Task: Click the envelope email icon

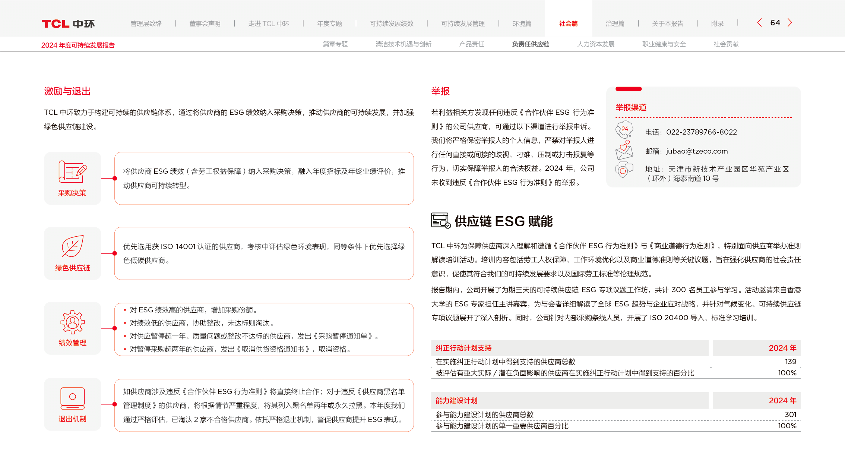Action: (x=624, y=150)
